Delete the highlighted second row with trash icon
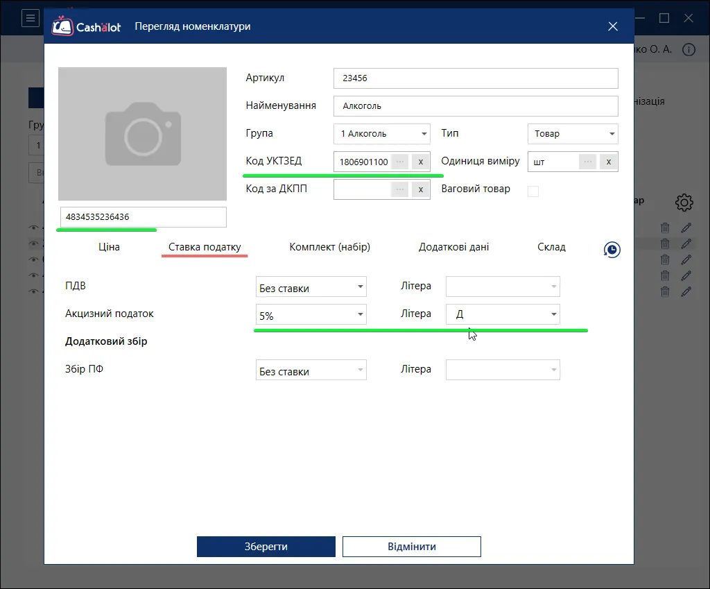Image resolution: width=710 pixels, height=589 pixels. click(665, 244)
